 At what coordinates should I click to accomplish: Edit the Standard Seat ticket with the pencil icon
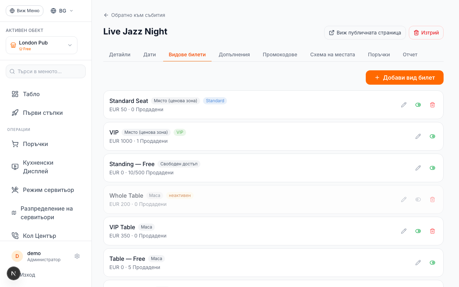tap(404, 105)
